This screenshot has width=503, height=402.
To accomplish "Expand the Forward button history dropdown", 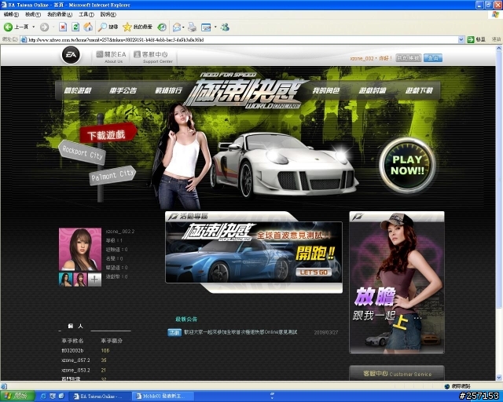I will 53,27.
